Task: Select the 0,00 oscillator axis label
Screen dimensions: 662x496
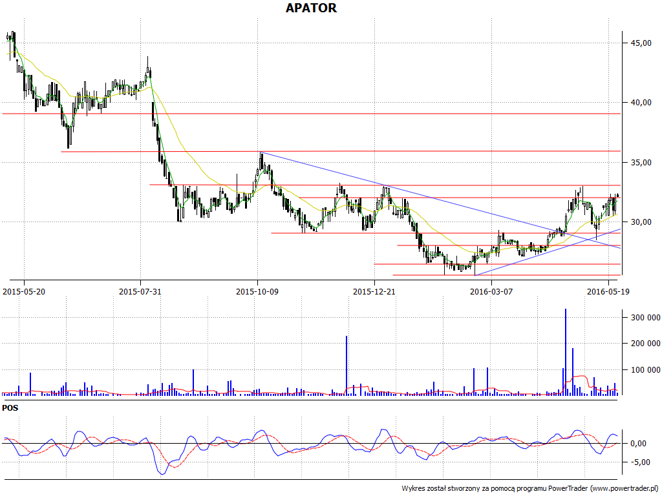Action: coord(637,443)
